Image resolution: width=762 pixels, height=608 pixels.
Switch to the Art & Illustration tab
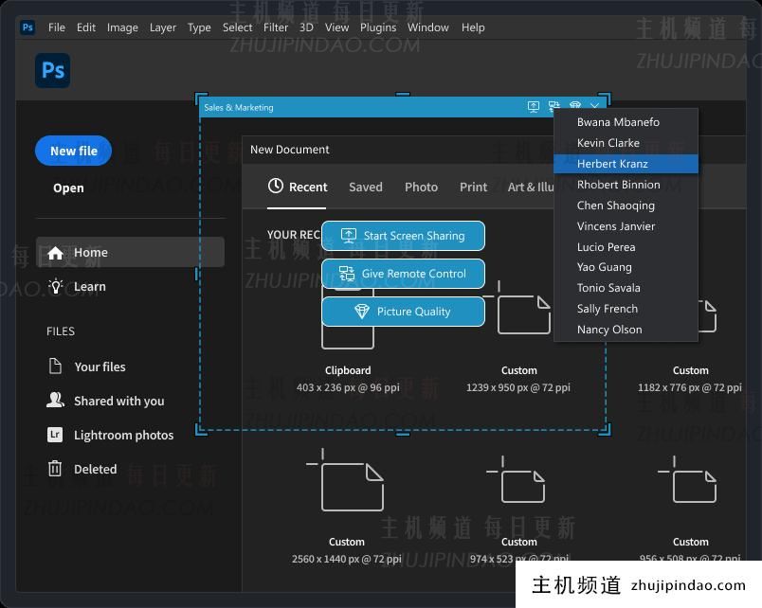click(x=531, y=187)
